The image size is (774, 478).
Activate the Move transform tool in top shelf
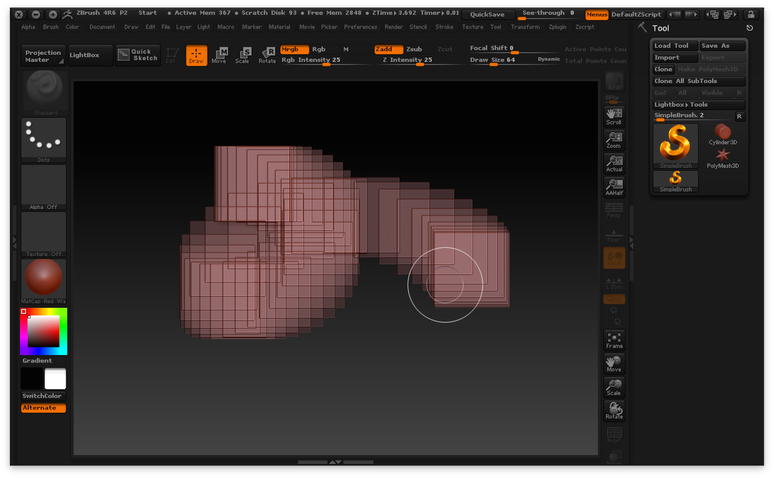tap(219, 55)
